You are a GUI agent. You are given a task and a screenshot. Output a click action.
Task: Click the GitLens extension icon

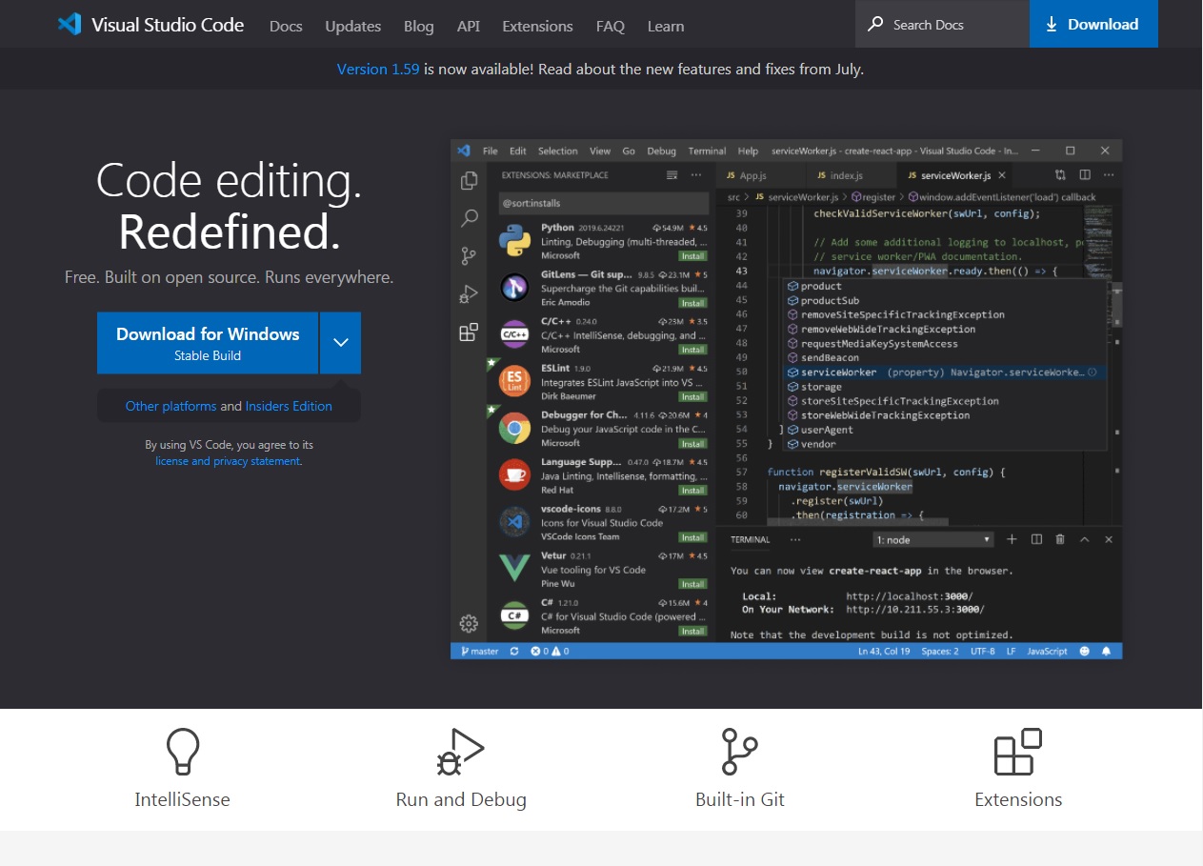[514, 288]
